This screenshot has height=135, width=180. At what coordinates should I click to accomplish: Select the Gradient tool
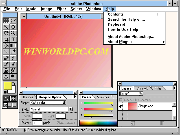tap(13, 46)
